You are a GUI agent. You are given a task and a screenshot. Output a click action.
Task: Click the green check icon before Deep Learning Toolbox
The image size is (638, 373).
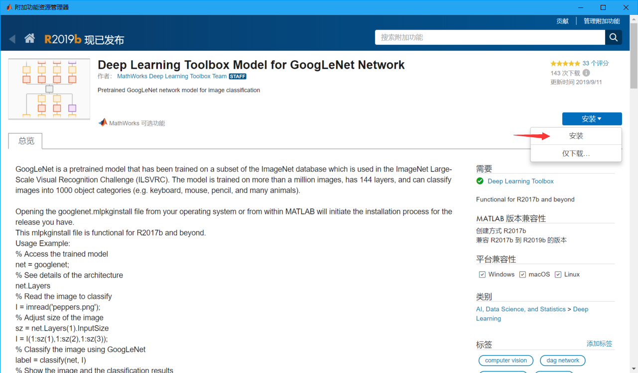pyautogui.click(x=480, y=181)
